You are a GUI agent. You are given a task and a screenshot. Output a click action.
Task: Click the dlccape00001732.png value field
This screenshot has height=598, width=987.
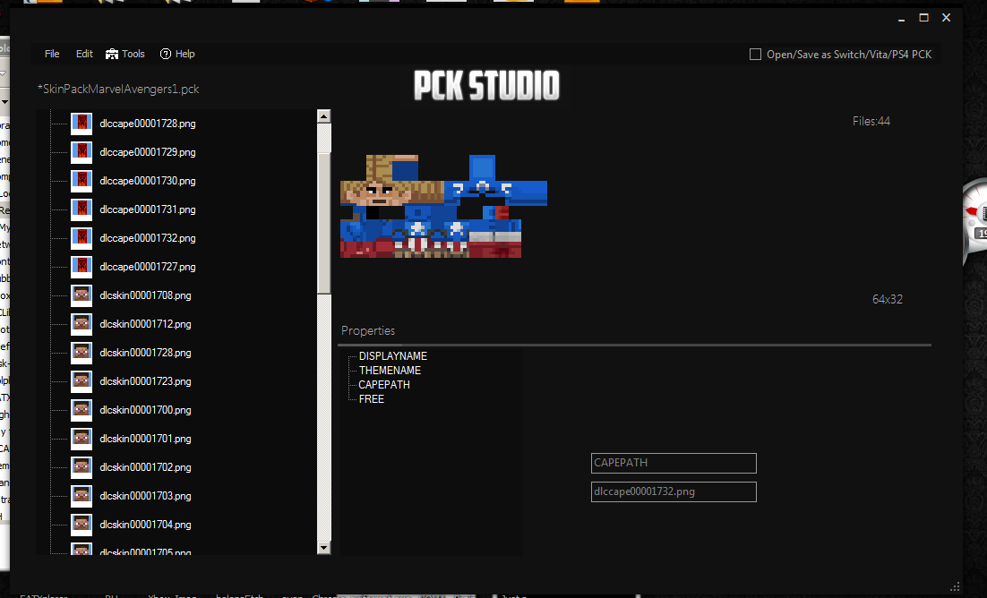tap(674, 492)
